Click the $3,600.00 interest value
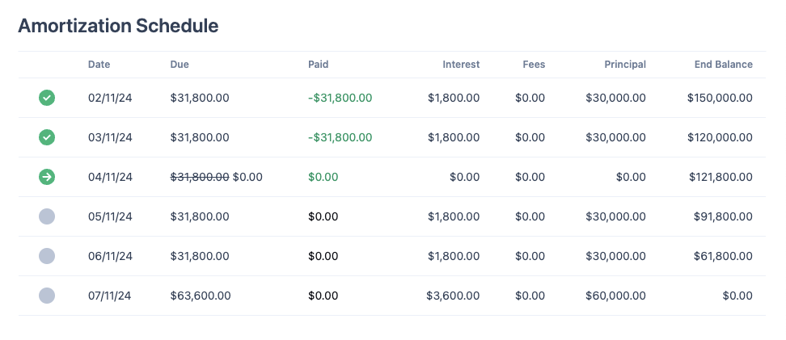 (x=453, y=296)
